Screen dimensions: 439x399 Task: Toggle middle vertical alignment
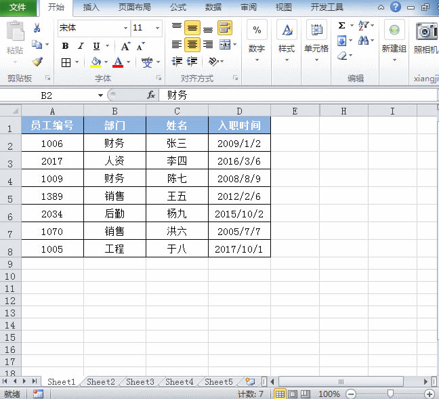192,28
